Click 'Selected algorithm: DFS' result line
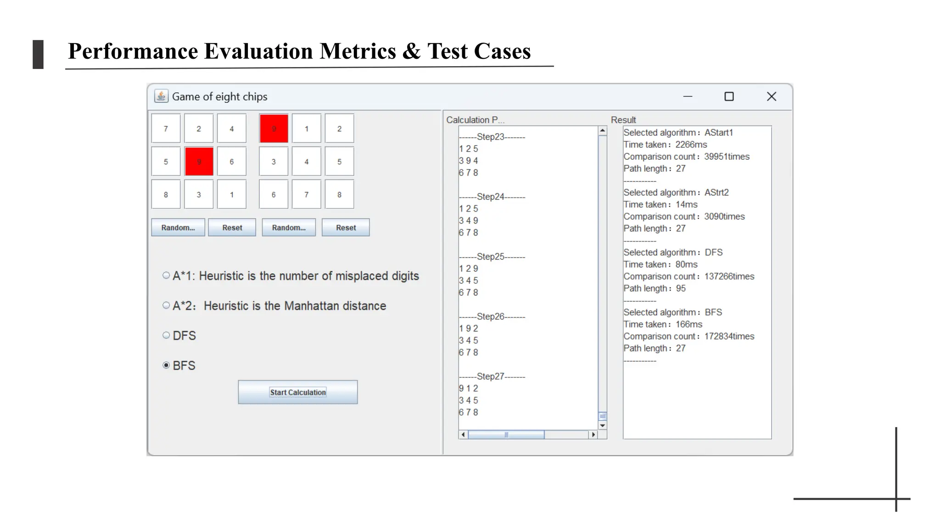940x529 pixels. coord(673,252)
